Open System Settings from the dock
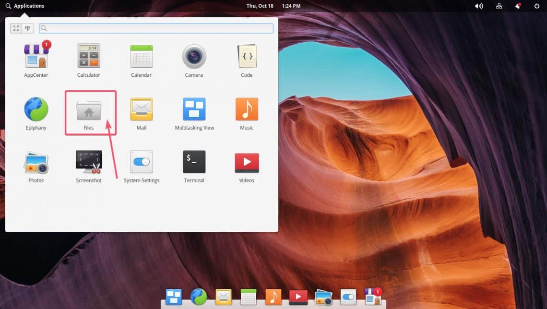547x309 pixels. 348,297
